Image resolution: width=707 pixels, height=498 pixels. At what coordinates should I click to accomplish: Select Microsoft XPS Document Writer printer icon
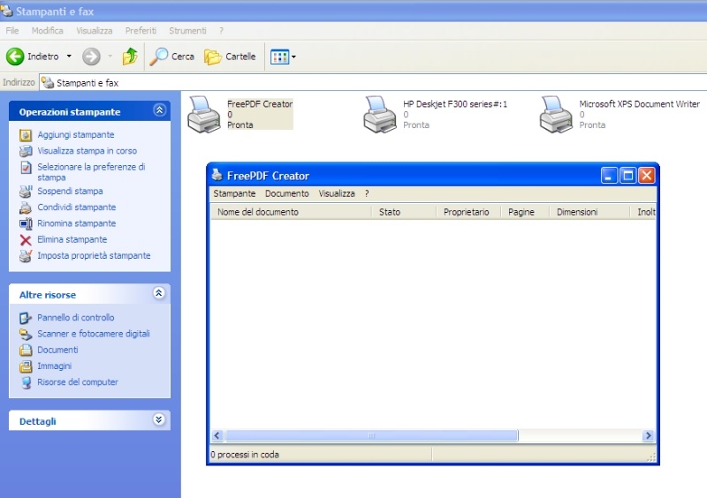click(x=557, y=115)
